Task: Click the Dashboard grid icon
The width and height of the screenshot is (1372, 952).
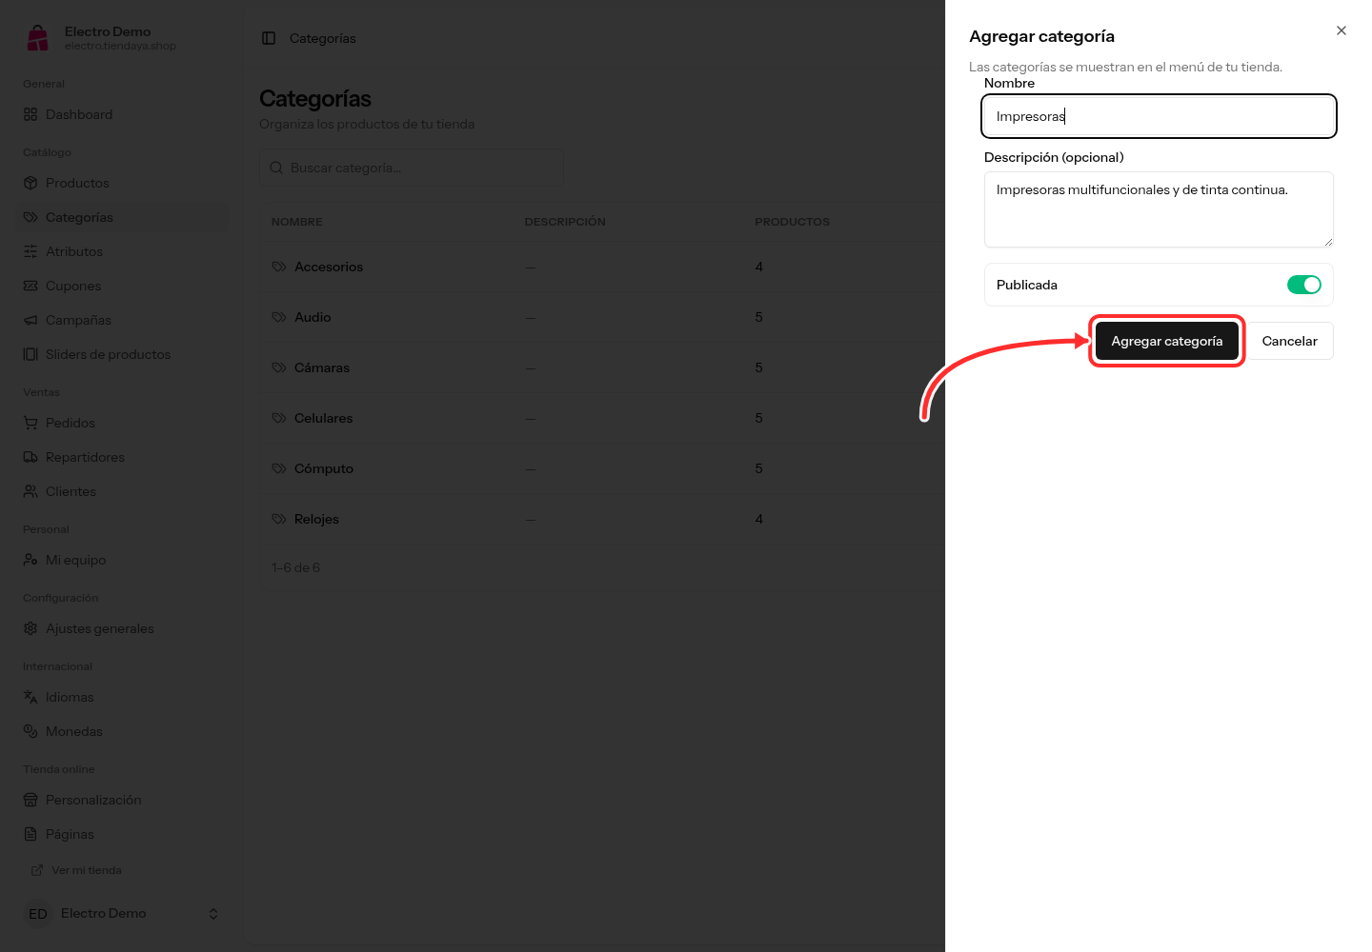Action: [x=30, y=114]
